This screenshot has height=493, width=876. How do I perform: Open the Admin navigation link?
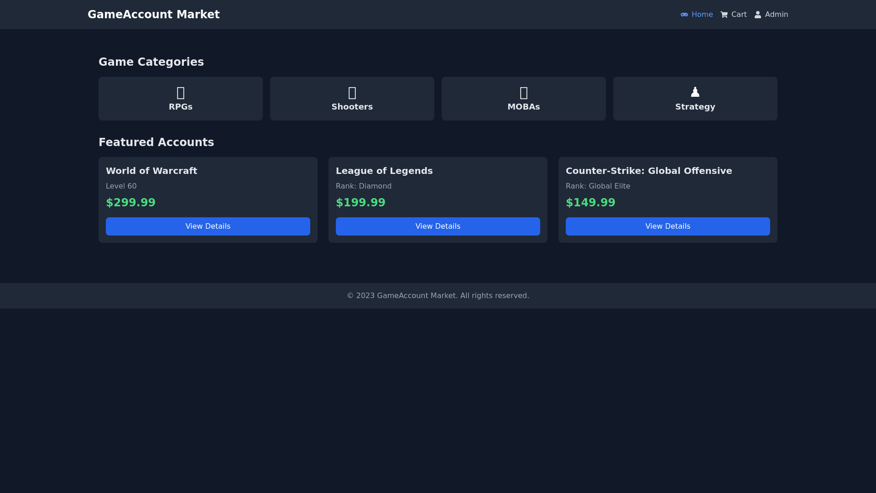tap(776, 15)
